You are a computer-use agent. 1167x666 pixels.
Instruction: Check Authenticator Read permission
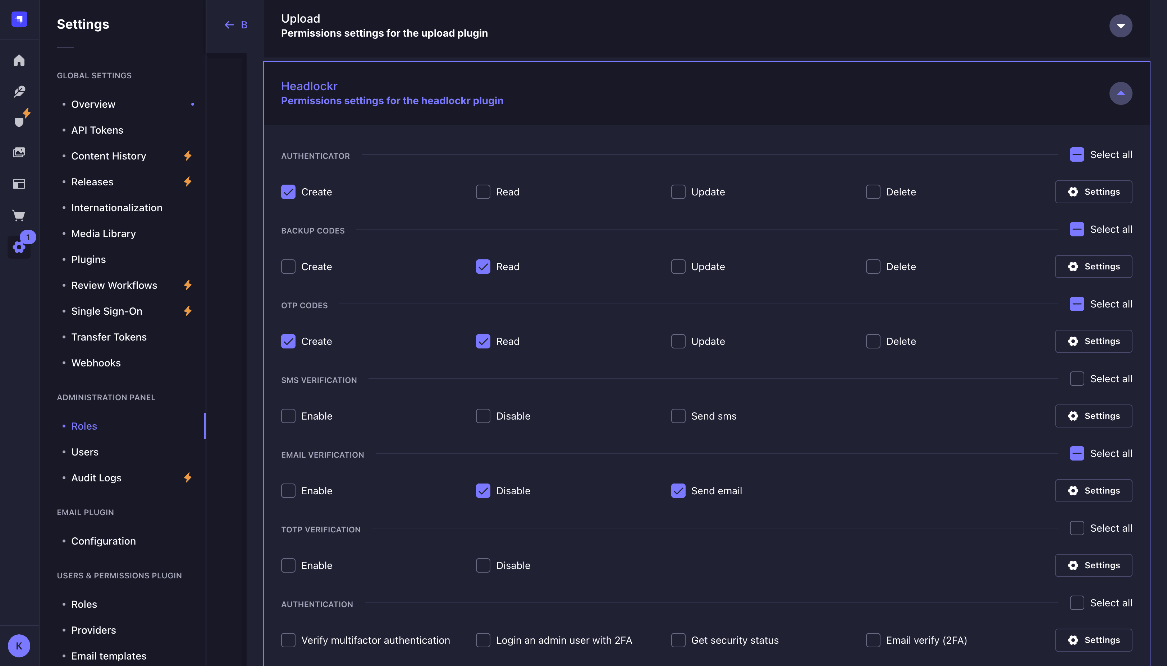pos(483,192)
